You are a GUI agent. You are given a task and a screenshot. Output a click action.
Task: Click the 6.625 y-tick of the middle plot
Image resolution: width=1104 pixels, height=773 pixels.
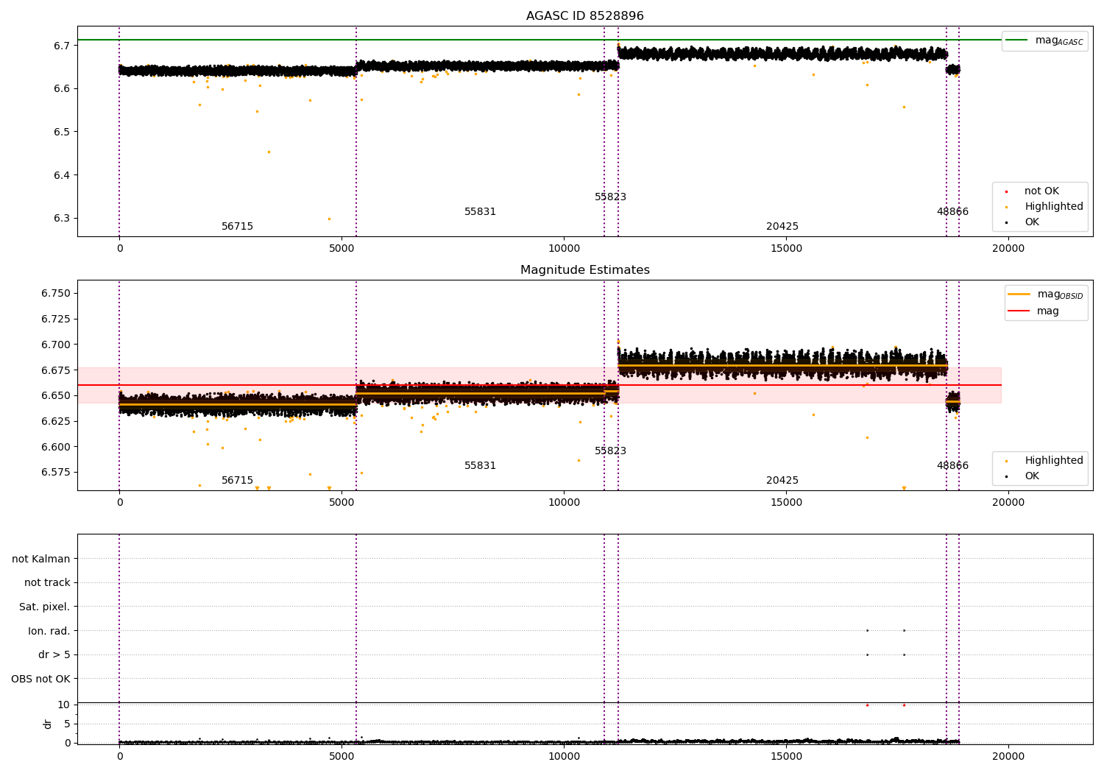(56, 422)
